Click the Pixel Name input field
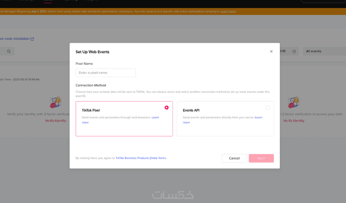Viewport: 346px width, 203px height. coord(106,73)
